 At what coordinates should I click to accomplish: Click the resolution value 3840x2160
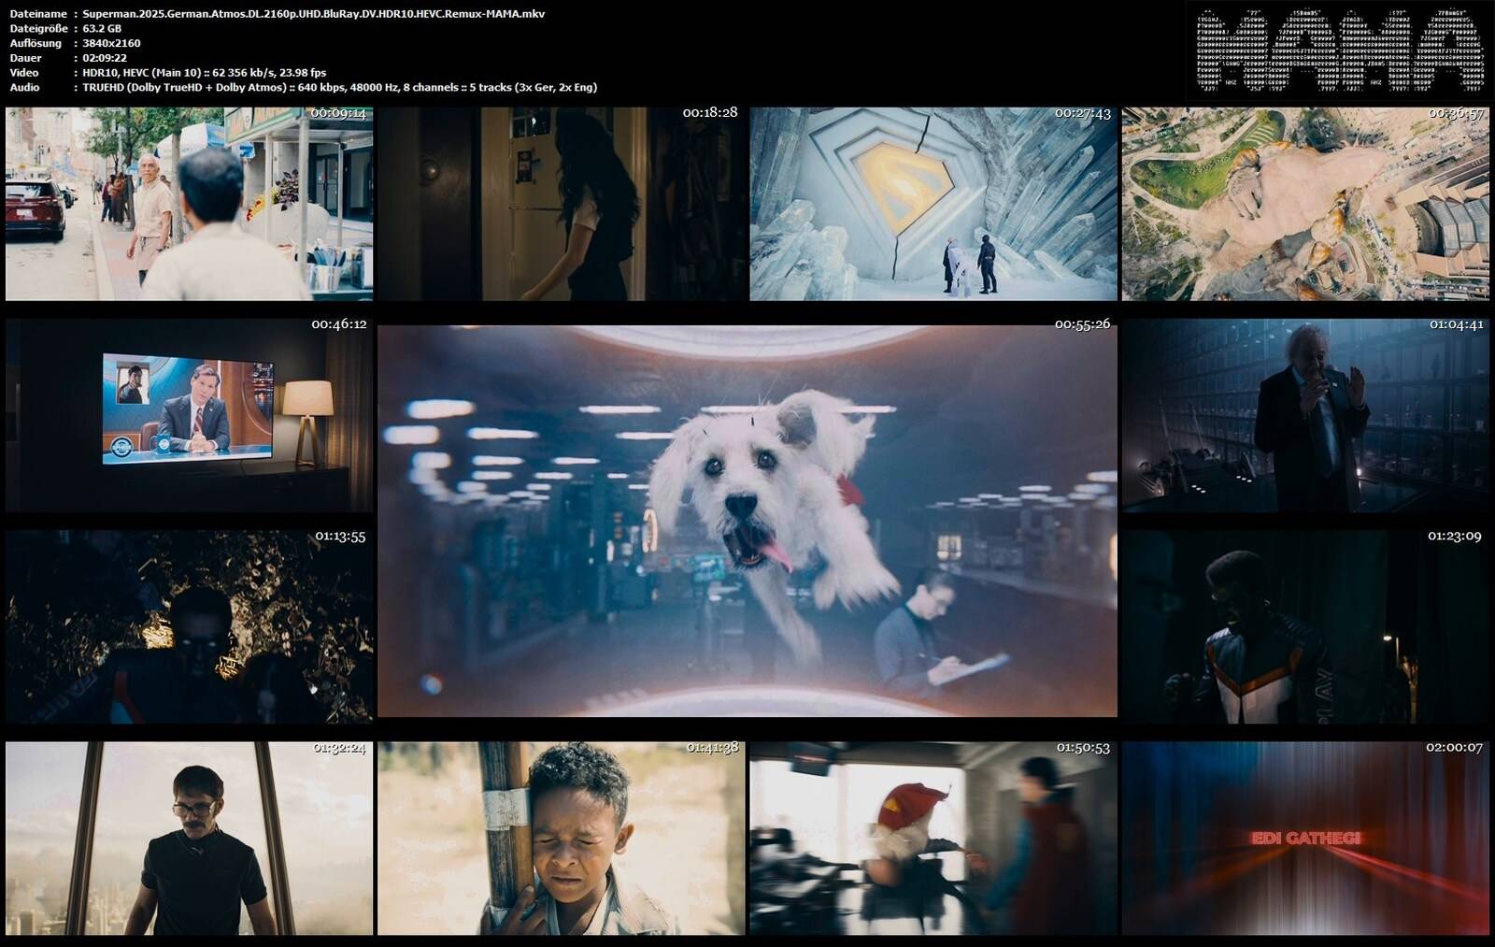[x=111, y=43]
